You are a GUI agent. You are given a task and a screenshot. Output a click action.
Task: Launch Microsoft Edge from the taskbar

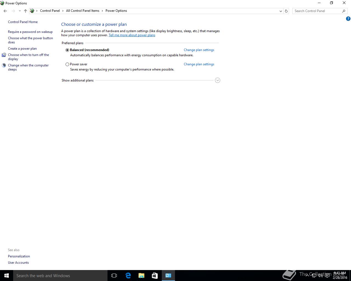click(128, 276)
